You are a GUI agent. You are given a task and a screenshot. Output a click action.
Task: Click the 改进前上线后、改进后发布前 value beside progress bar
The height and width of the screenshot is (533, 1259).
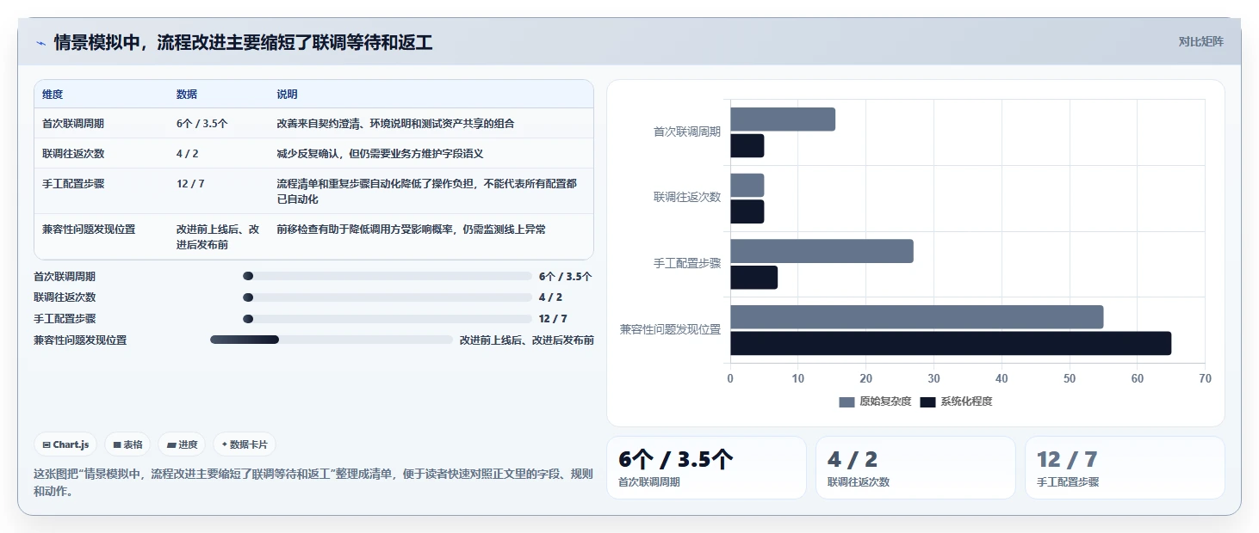point(527,340)
